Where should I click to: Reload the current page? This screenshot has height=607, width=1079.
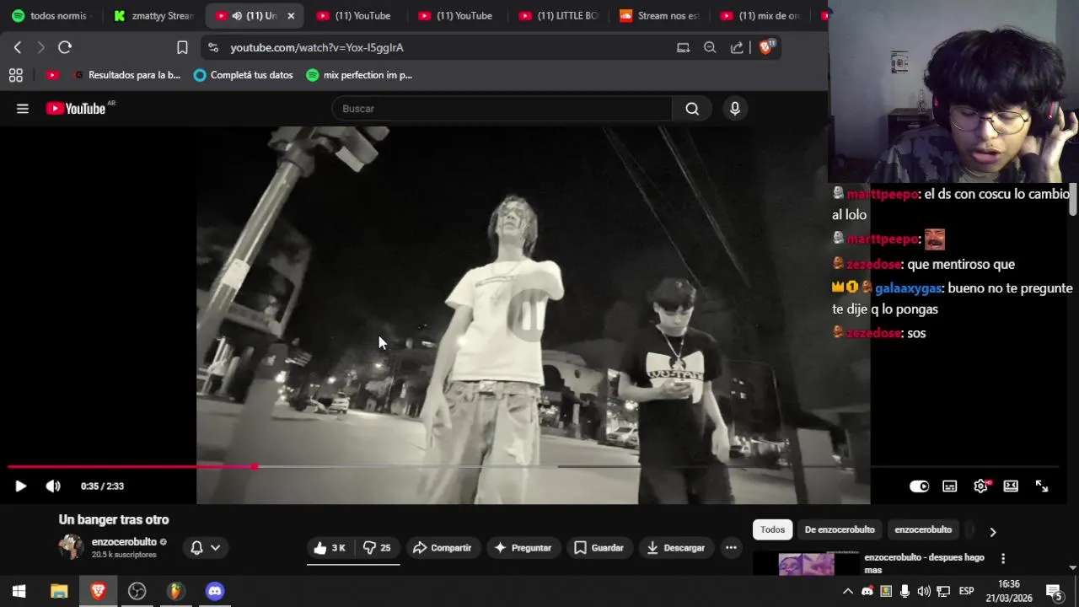pos(65,48)
